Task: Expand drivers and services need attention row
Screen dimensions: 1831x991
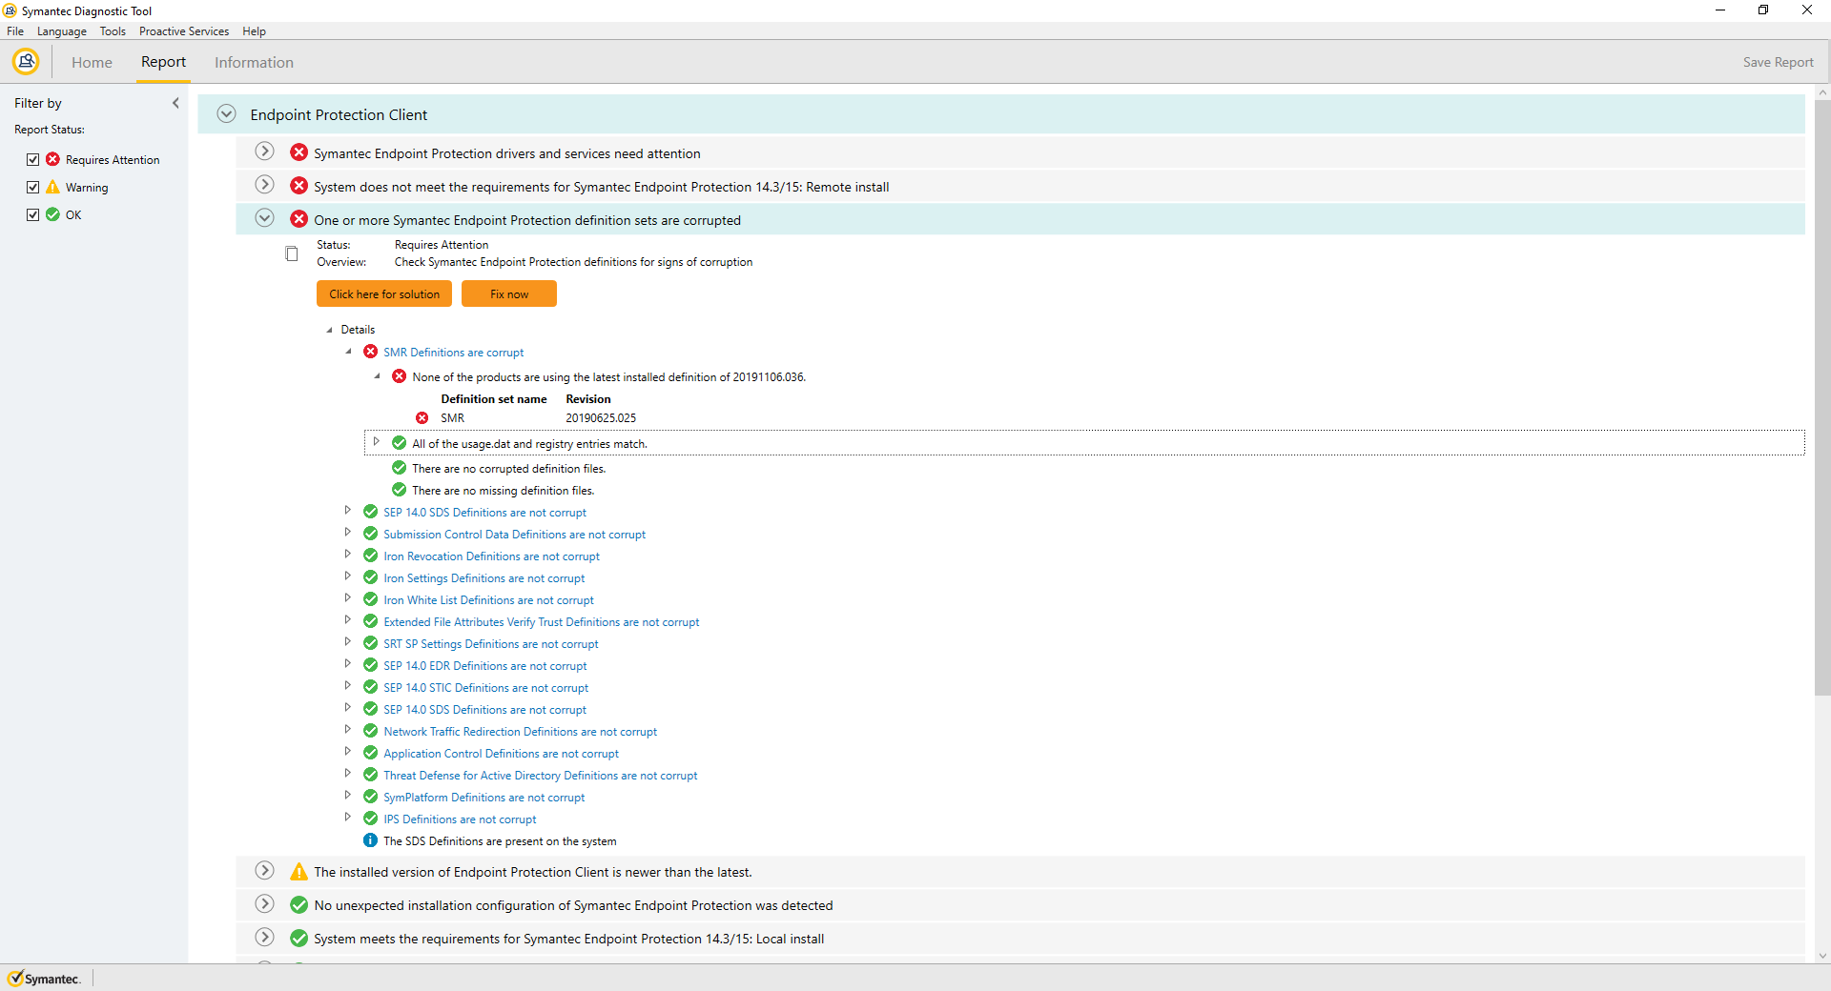Action: click(x=265, y=152)
